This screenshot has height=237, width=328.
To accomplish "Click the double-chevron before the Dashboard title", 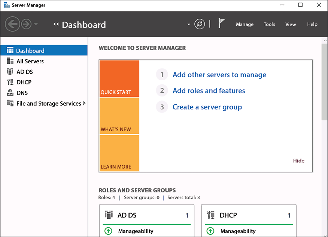I will [x=56, y=24].
